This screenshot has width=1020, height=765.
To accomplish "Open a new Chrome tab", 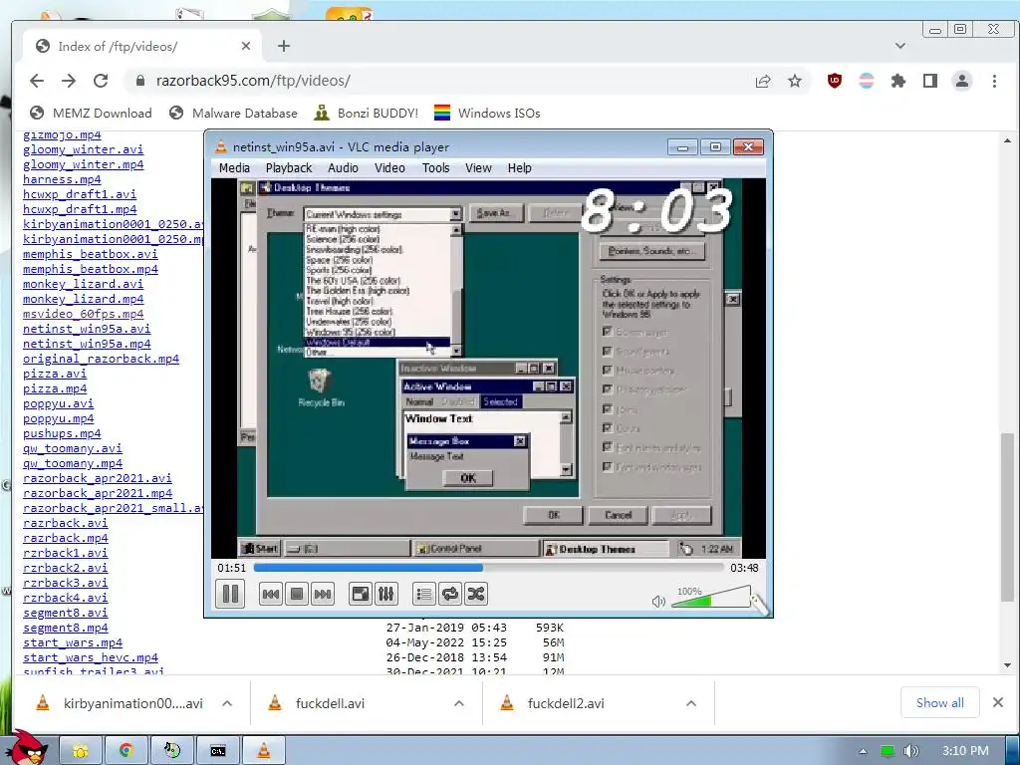I will pos(283,46).
